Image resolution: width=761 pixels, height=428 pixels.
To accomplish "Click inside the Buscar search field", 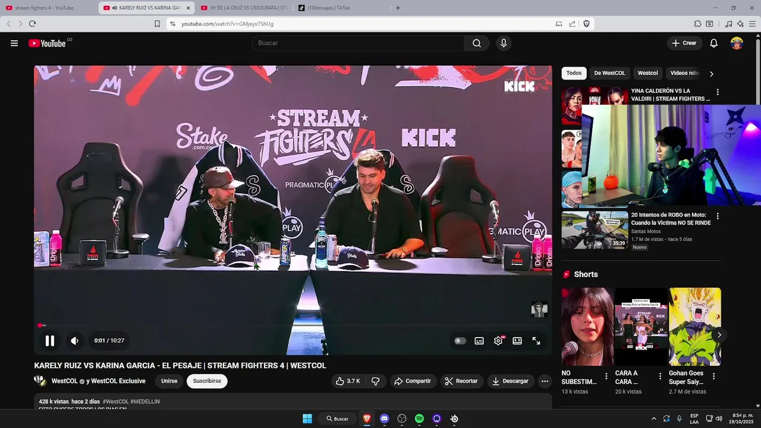I will [358, 43].
